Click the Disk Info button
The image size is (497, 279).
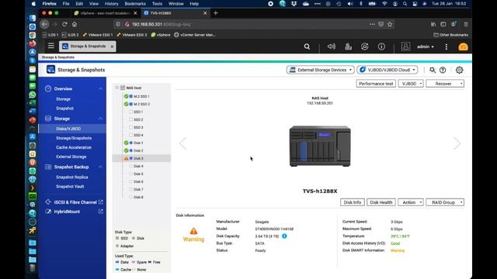pyautogui.click(x=352, y=202)
